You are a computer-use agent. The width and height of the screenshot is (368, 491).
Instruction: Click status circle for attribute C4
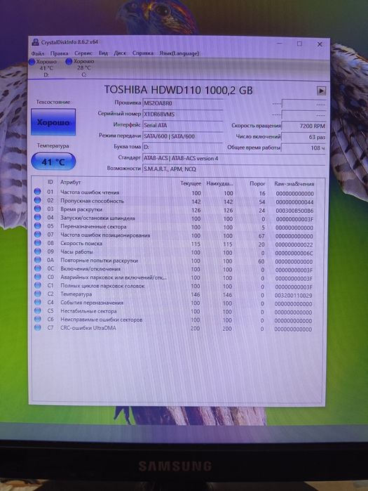coord(37,302)
